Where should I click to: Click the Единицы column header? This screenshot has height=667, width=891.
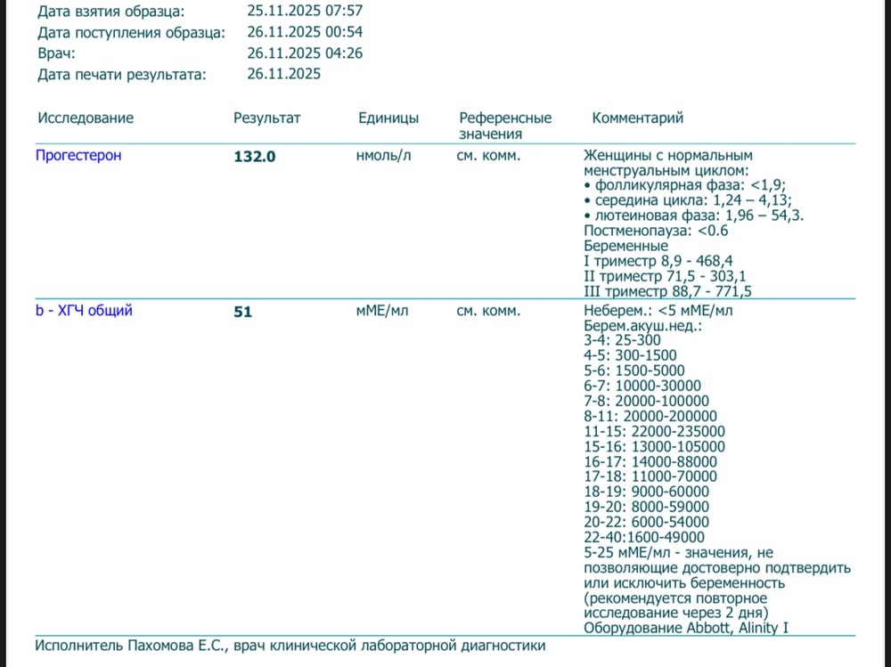point(388,118)
